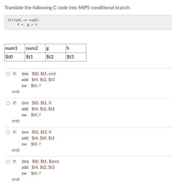172x186 pixels.
Task: Click the 'if(num1 == num2)' code line
Action: click(x=23, y=20)
